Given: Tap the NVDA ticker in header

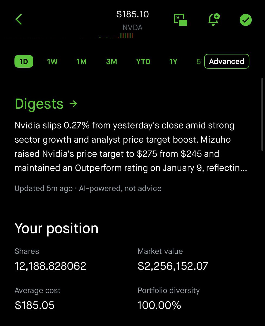Looking at the screenshot, I should (132, 28).
